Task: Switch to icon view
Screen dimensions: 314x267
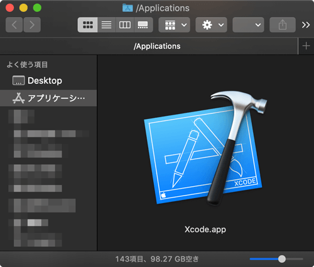Action: [87, 25]
